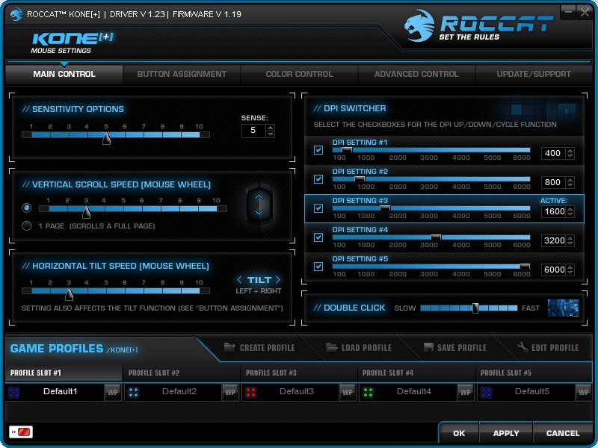Click the red icon in the bottom-left corner

pos(21,432)
